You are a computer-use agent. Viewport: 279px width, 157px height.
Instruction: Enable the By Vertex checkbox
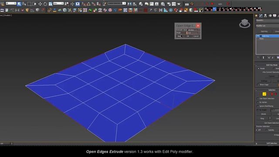click(258, 102)
